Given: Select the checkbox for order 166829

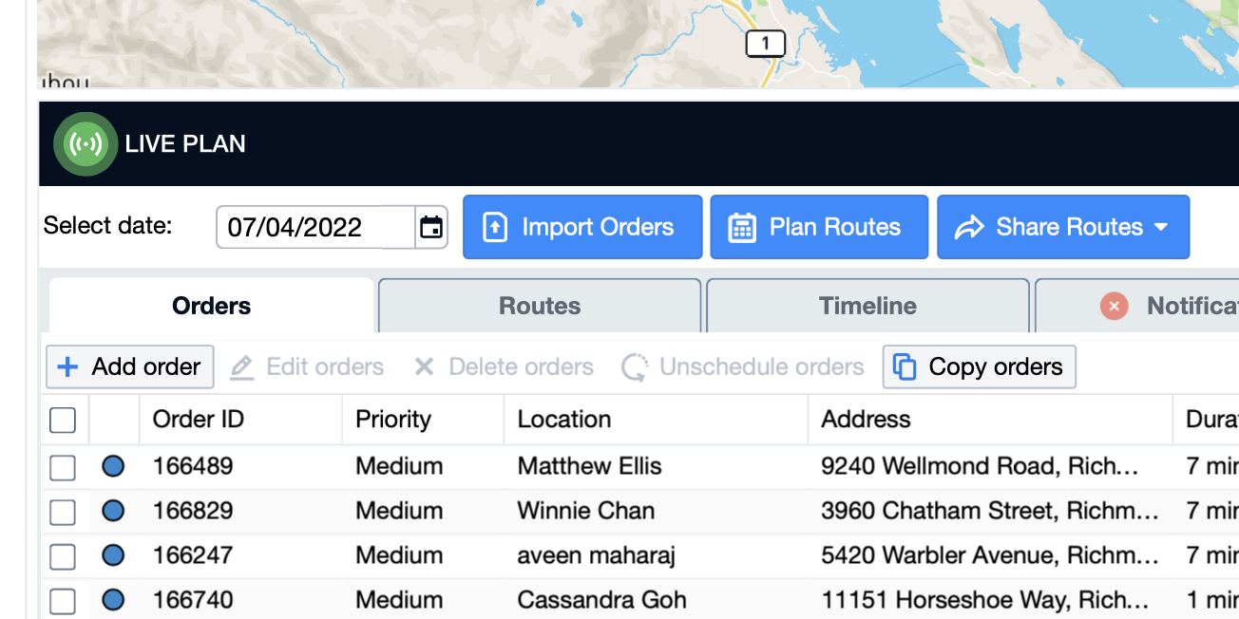Looking at the screenshot, I should [63, 512].
